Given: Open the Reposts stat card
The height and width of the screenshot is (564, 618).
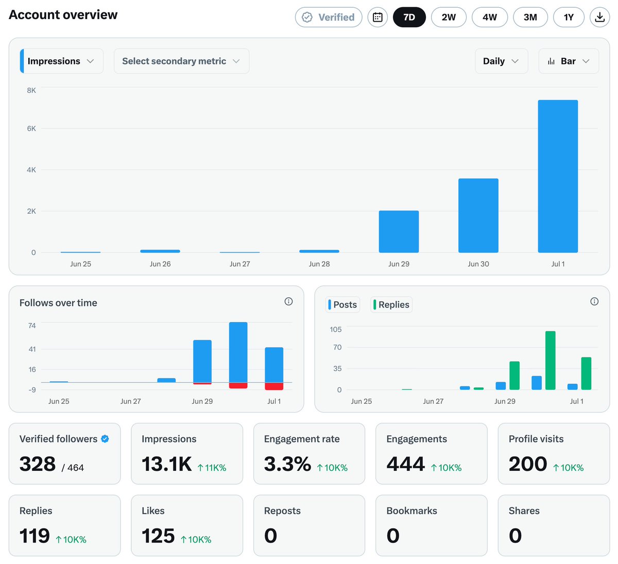Looking at the screenshot, I should click(x=310, y=525).
